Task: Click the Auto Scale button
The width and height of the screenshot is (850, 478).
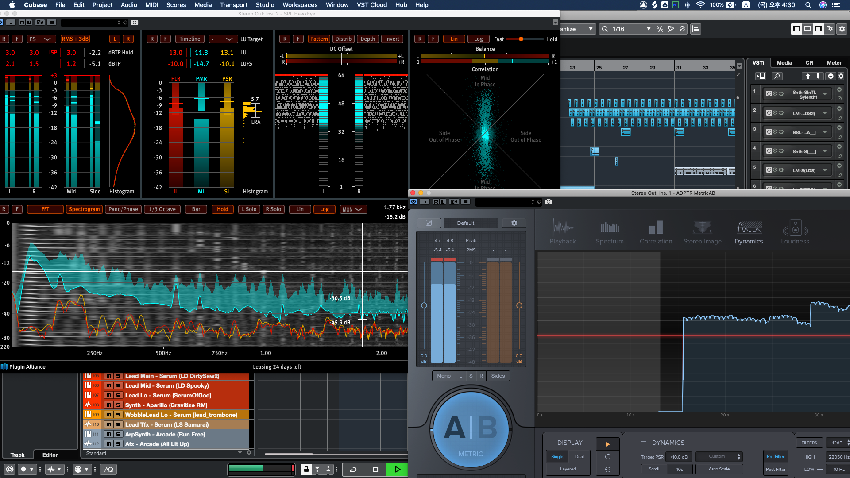Action: [x=719, y=469]
